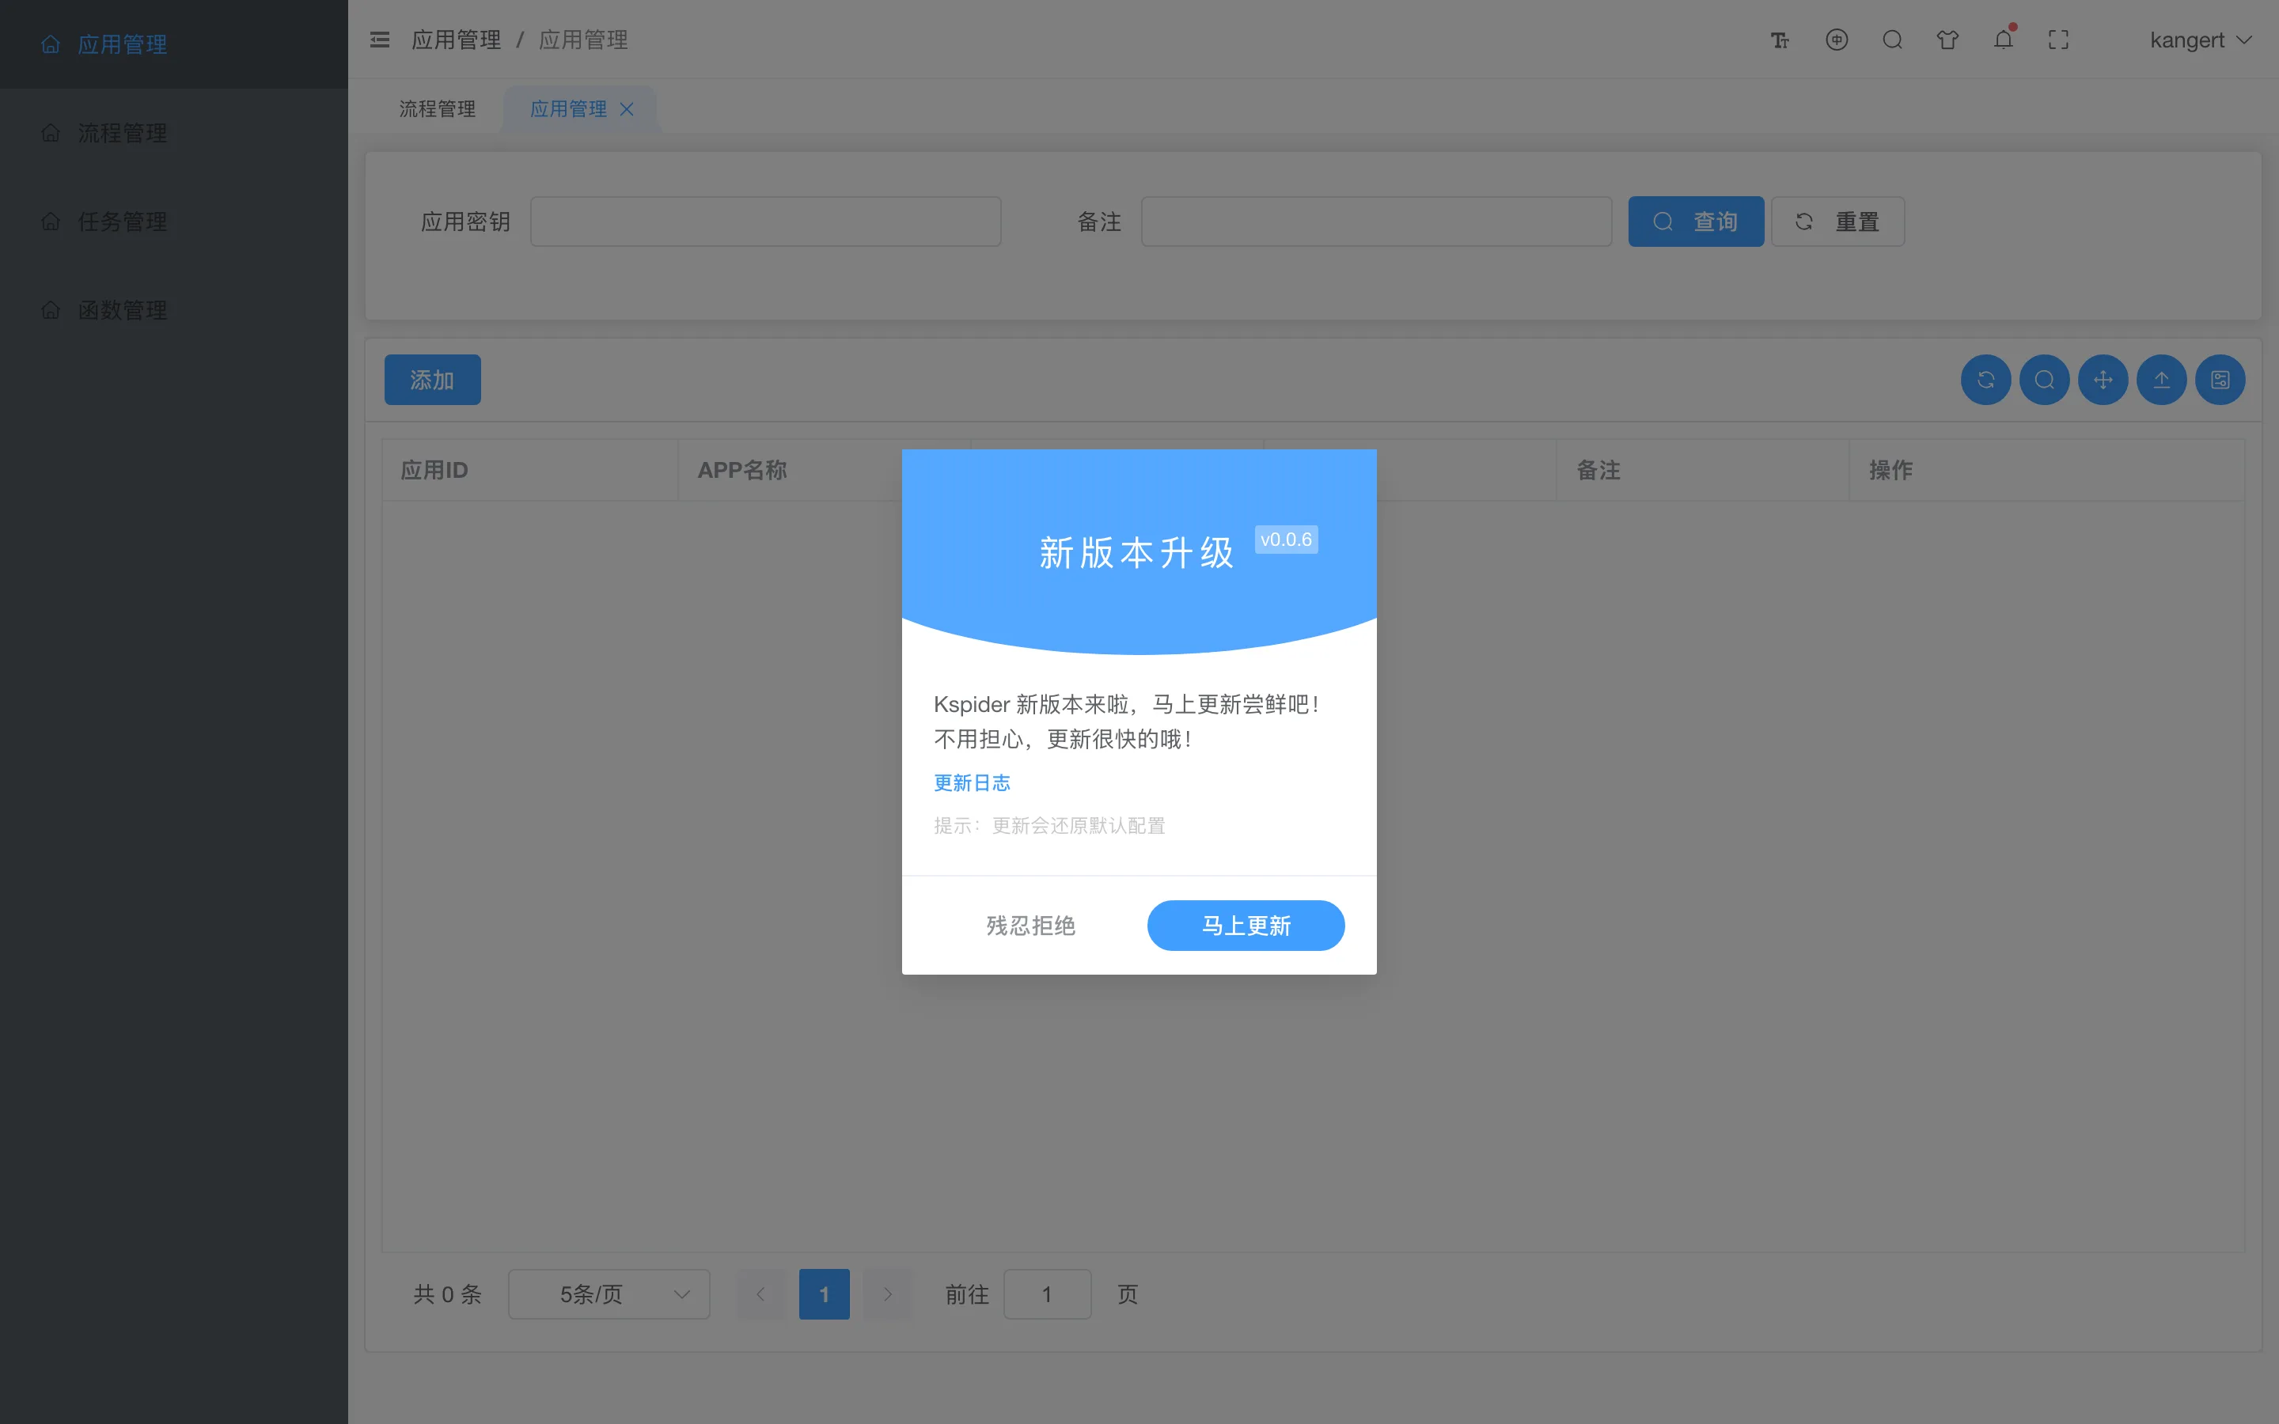Click the v0.0.6 version badge
Image resolution: width=2279 pixels, height=1424 pixels.
click(x=1285, y=540)
